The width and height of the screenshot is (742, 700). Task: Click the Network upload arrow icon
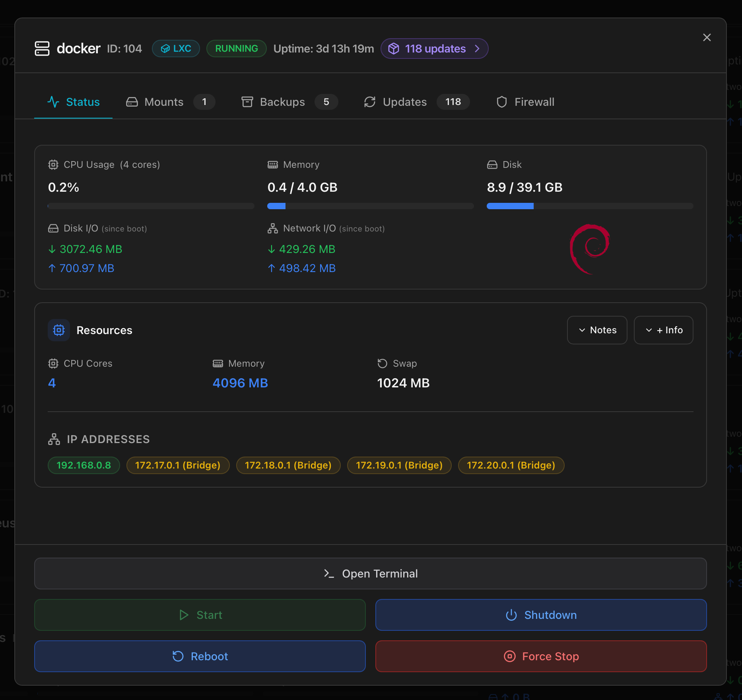[272, 268]
